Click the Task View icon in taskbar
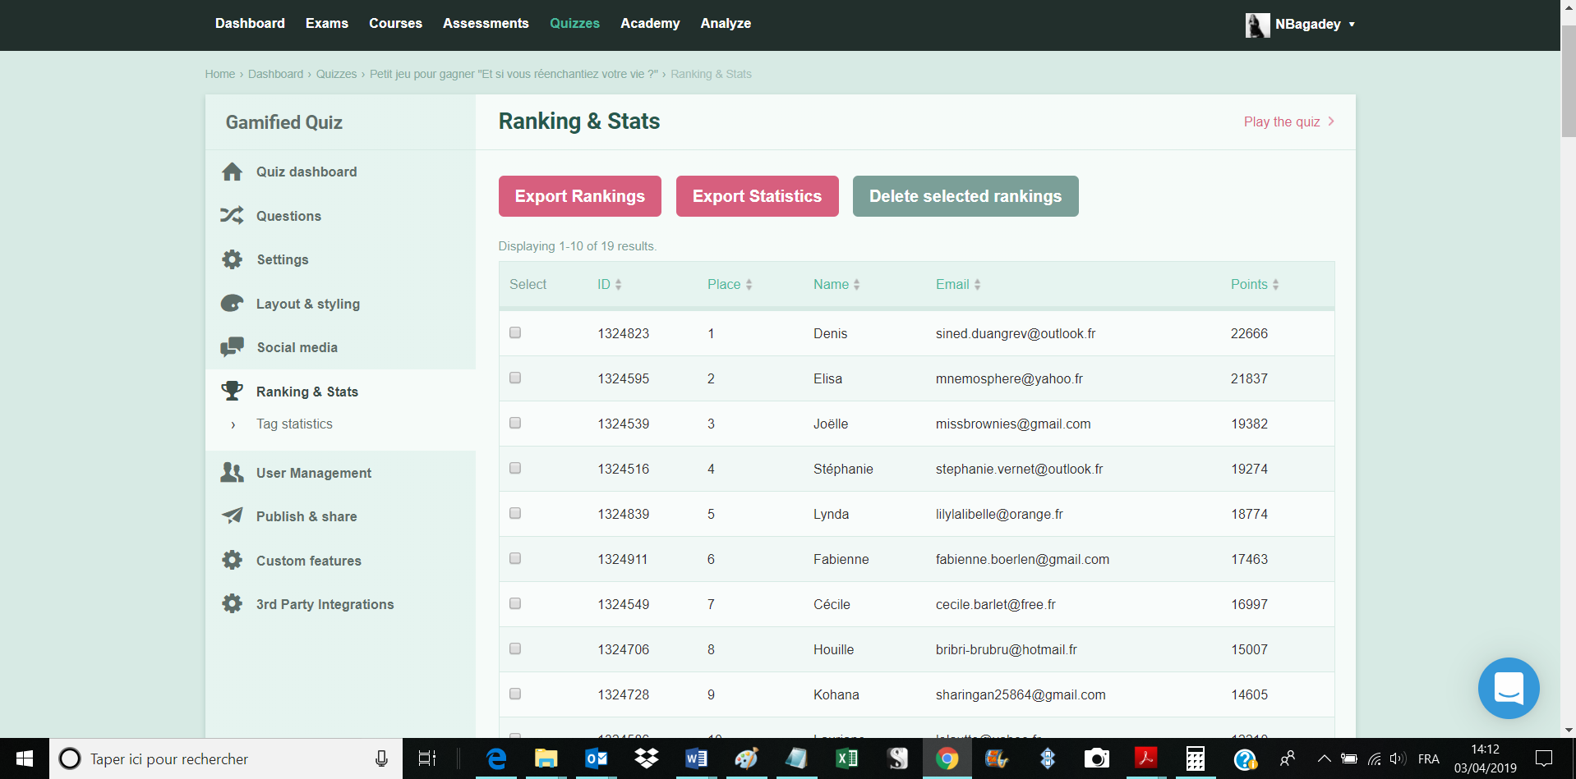1576x779 pixels. pyautogui.click(x=427, y=758)
